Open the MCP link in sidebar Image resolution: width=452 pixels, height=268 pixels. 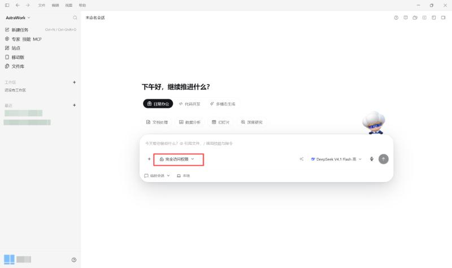pos(37,39)
